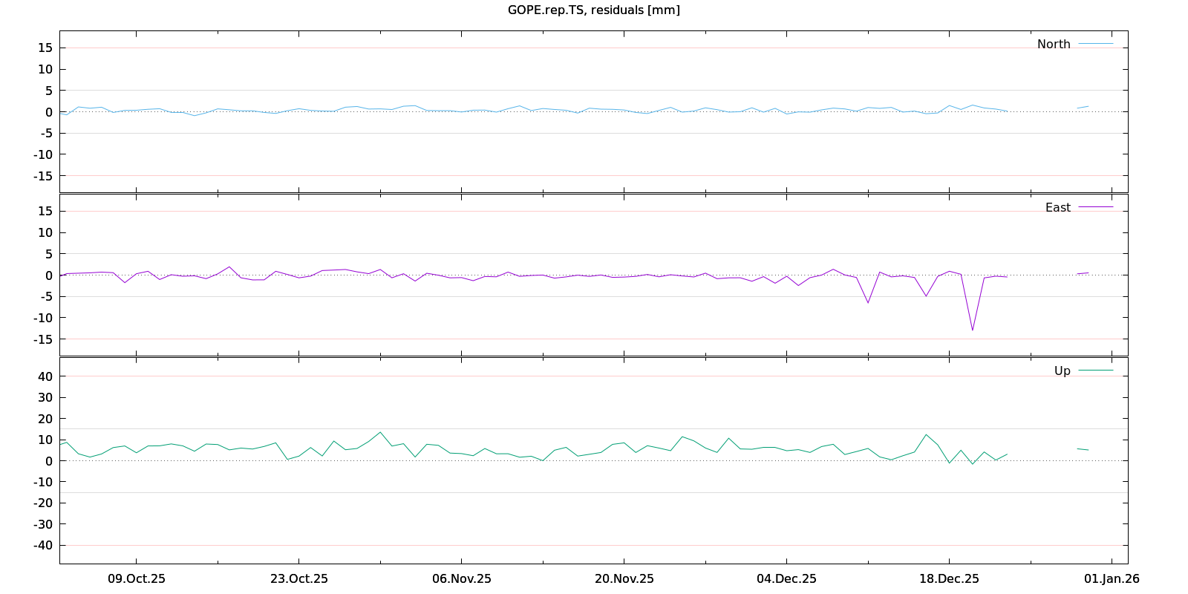1188x594 pixels.
Task: Click the blue North legend line sample
Action: 1095,45
